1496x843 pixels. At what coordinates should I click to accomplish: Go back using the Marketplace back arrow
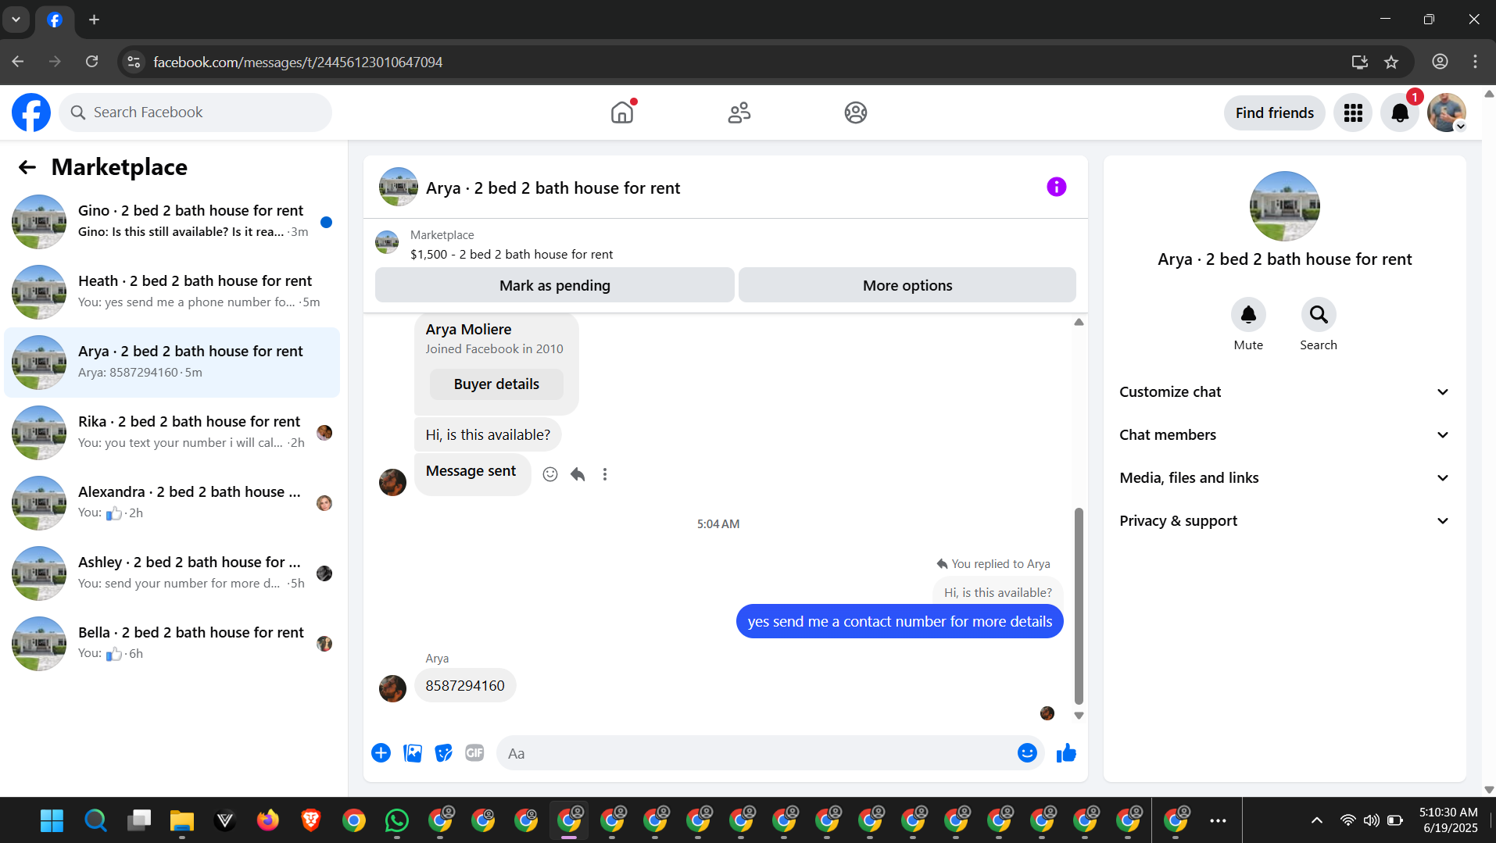click(27, 167)
